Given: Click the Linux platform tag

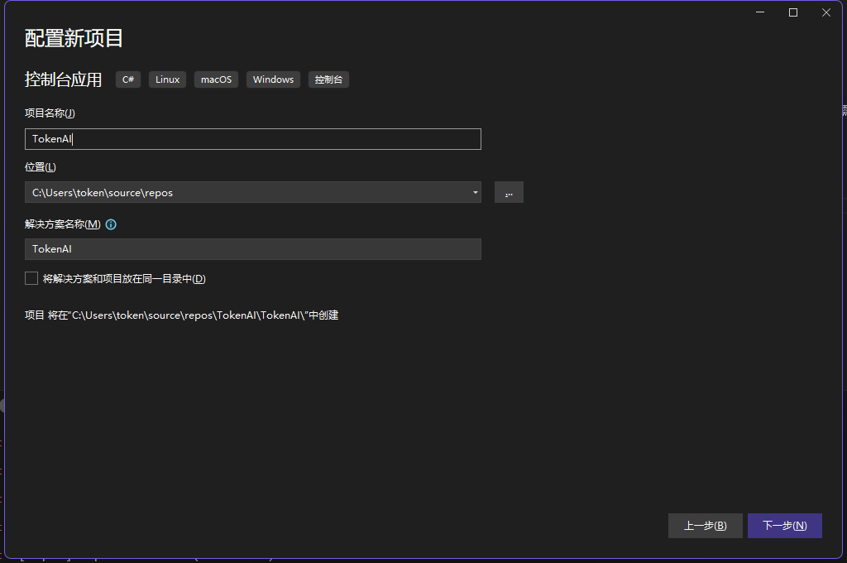Looking at the screenshot, I should pyautogui.click(x=167, y=79).
